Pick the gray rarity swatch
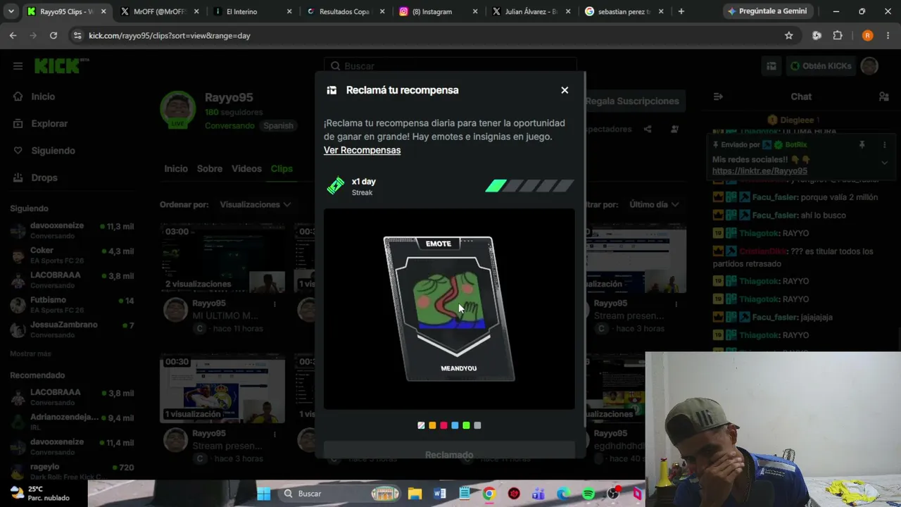 [x=477, y=425]
